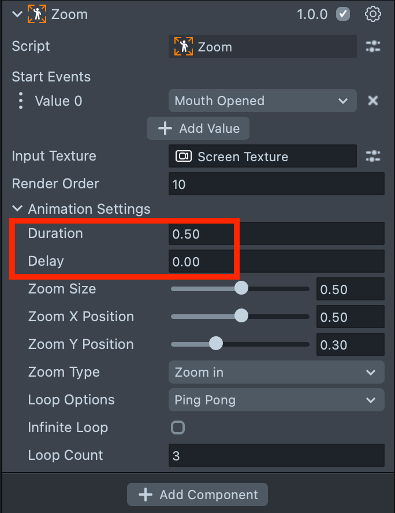This screenshot has height=513, width=395.
Task: Open the Zoom Type dropdown
Action: (276, 372)
